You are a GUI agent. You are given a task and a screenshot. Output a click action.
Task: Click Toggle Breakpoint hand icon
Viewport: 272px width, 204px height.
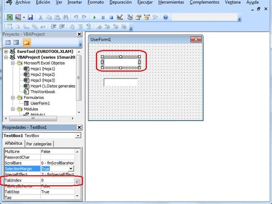coord(72,27)
